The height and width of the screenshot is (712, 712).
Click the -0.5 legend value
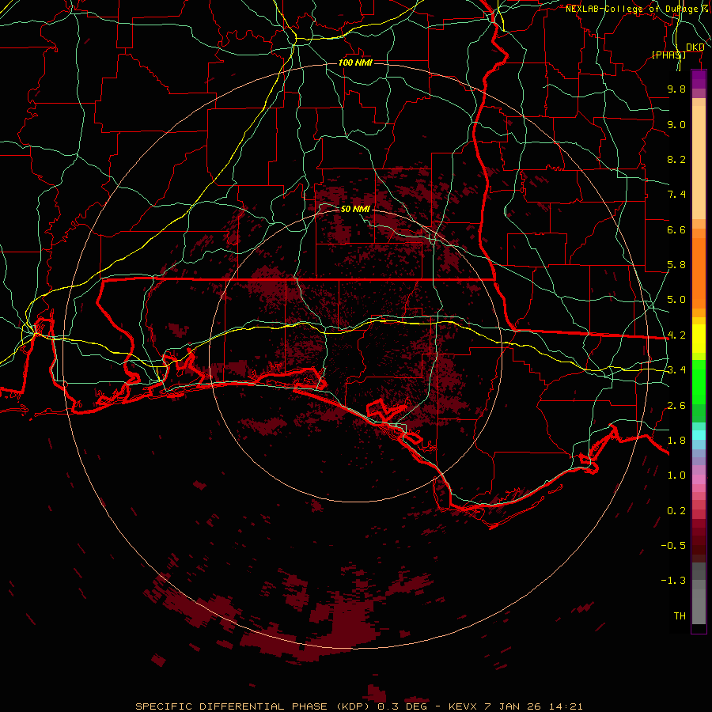coord(673,546)
